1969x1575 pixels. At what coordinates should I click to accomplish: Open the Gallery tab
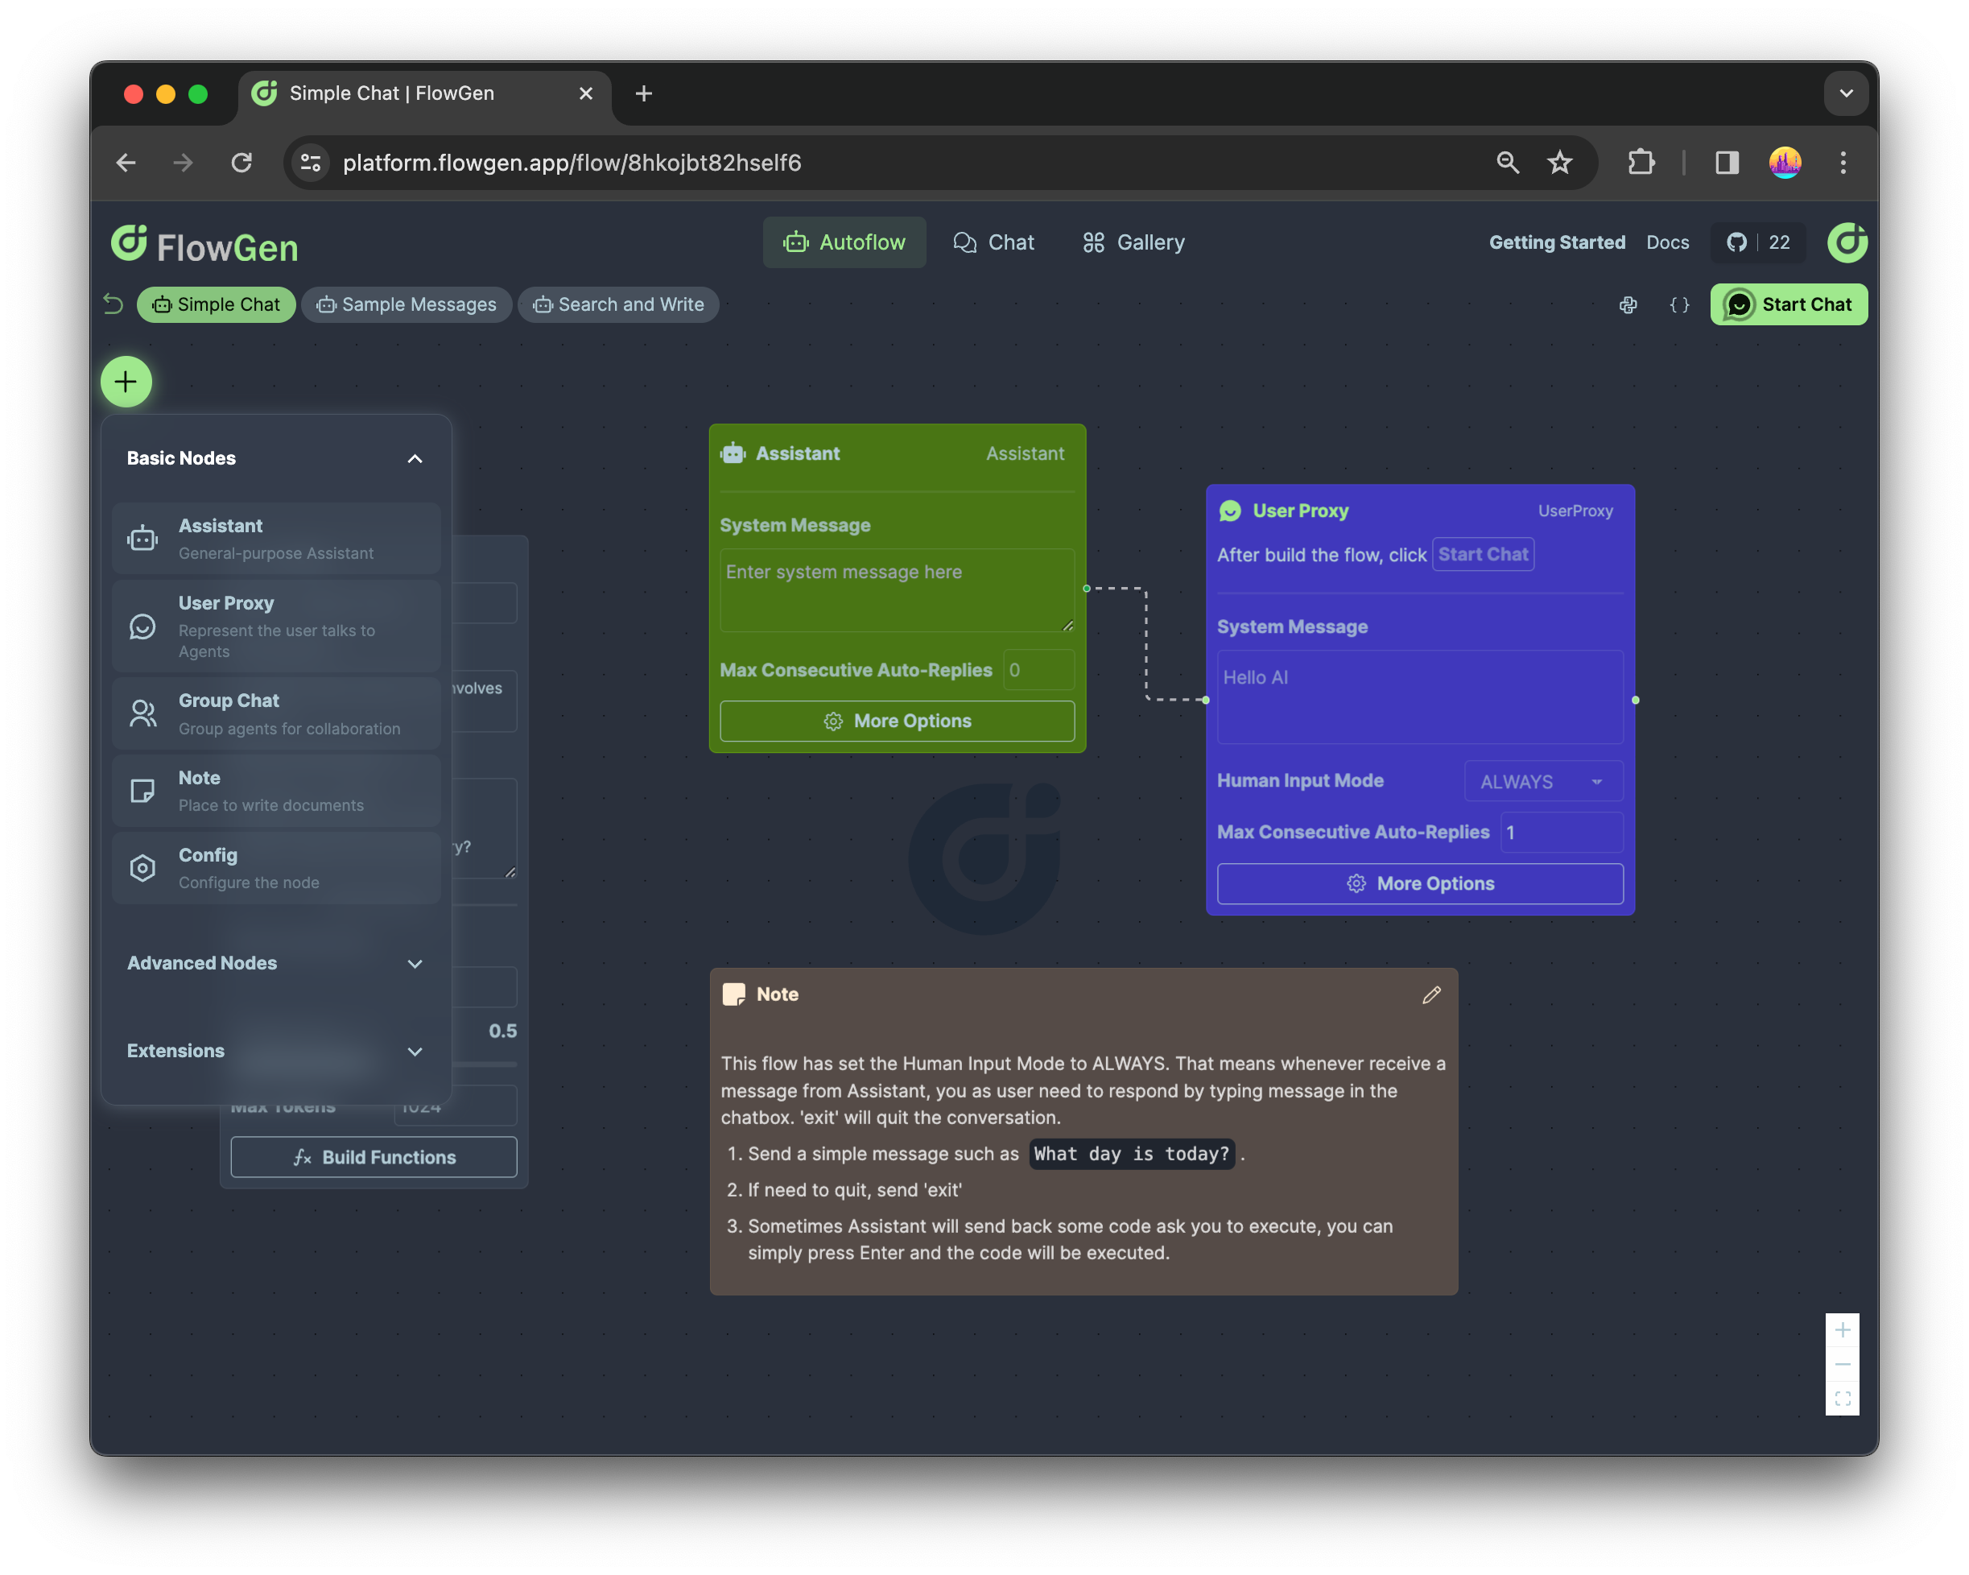(1133, 243)
